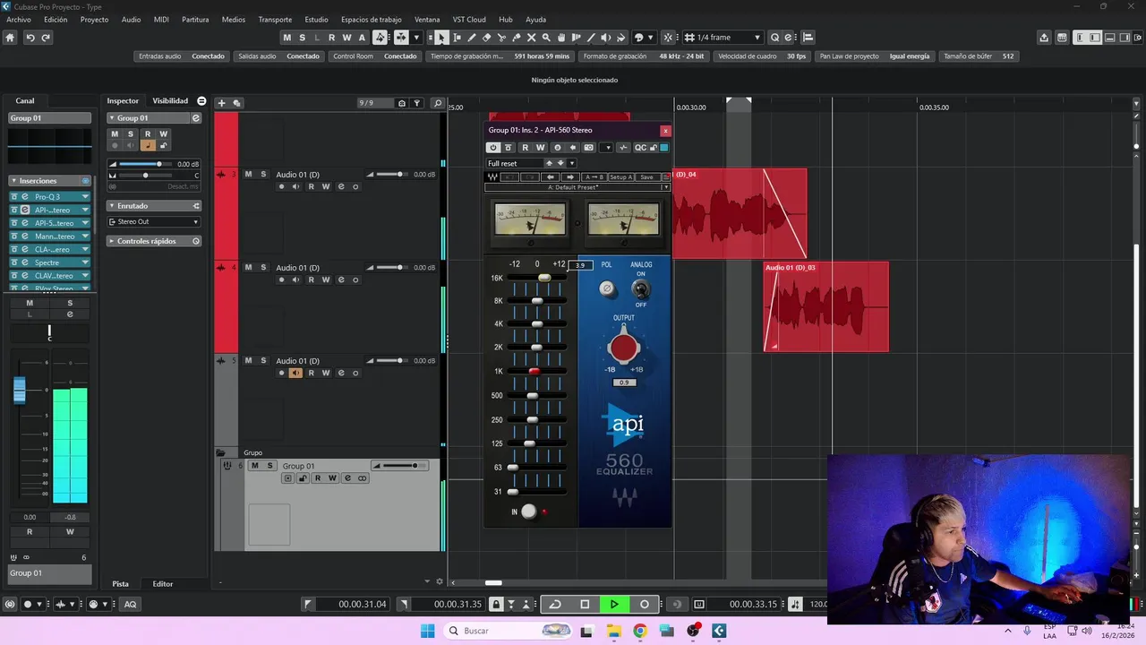Image resolution: width=1146 pixels, height=645 pixels.
Task: Enable plugin Write automation W button
Action: (541, 148)
